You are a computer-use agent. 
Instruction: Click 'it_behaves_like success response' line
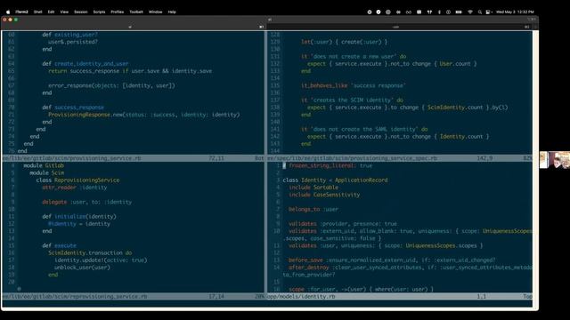(354, 85)
